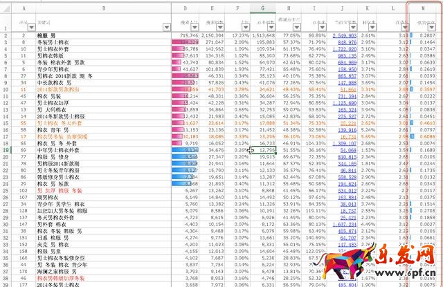Select the column B header

point(103,8)
